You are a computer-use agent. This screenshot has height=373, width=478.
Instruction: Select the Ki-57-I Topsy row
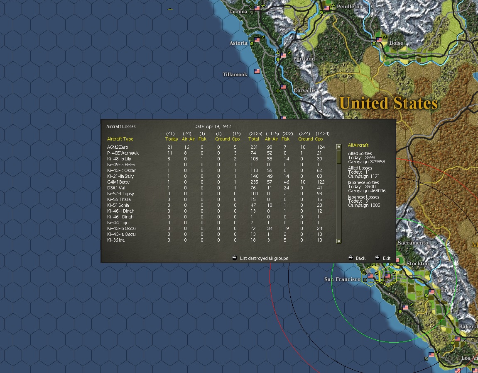tap(216, 194)
